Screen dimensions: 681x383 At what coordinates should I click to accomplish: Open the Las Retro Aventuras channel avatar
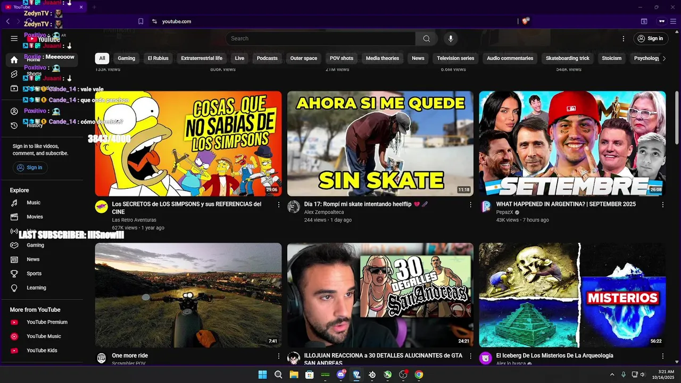[101, 207]
